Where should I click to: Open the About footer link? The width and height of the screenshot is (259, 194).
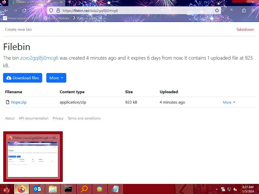(10, 118)
